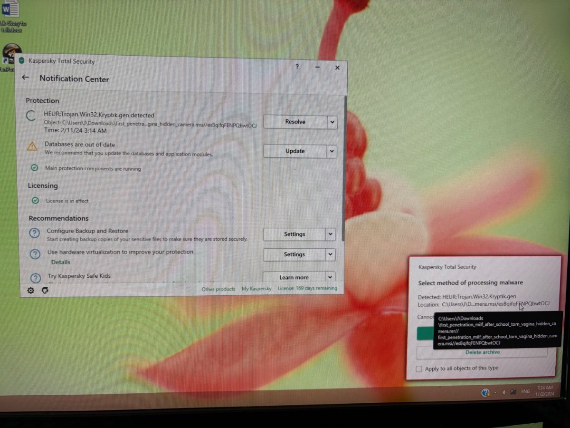Click Select method of processing malware heading

tap(470, 283)
